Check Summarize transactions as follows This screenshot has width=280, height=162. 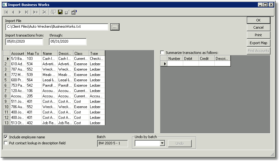(162, 52)
